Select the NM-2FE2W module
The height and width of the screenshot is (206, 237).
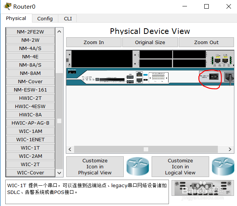tap(30, 32)
